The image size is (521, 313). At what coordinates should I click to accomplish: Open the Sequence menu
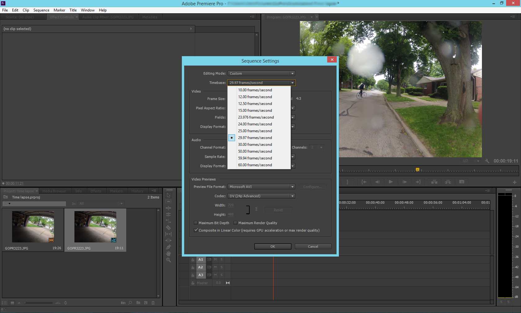41,10
